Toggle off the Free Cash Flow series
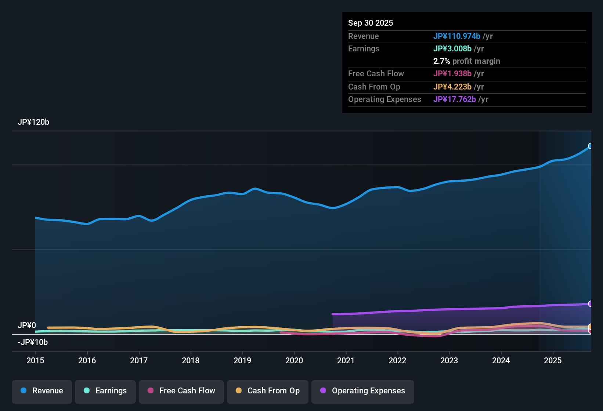Screen dimensions: 603x411 click(x=181, y=391)
